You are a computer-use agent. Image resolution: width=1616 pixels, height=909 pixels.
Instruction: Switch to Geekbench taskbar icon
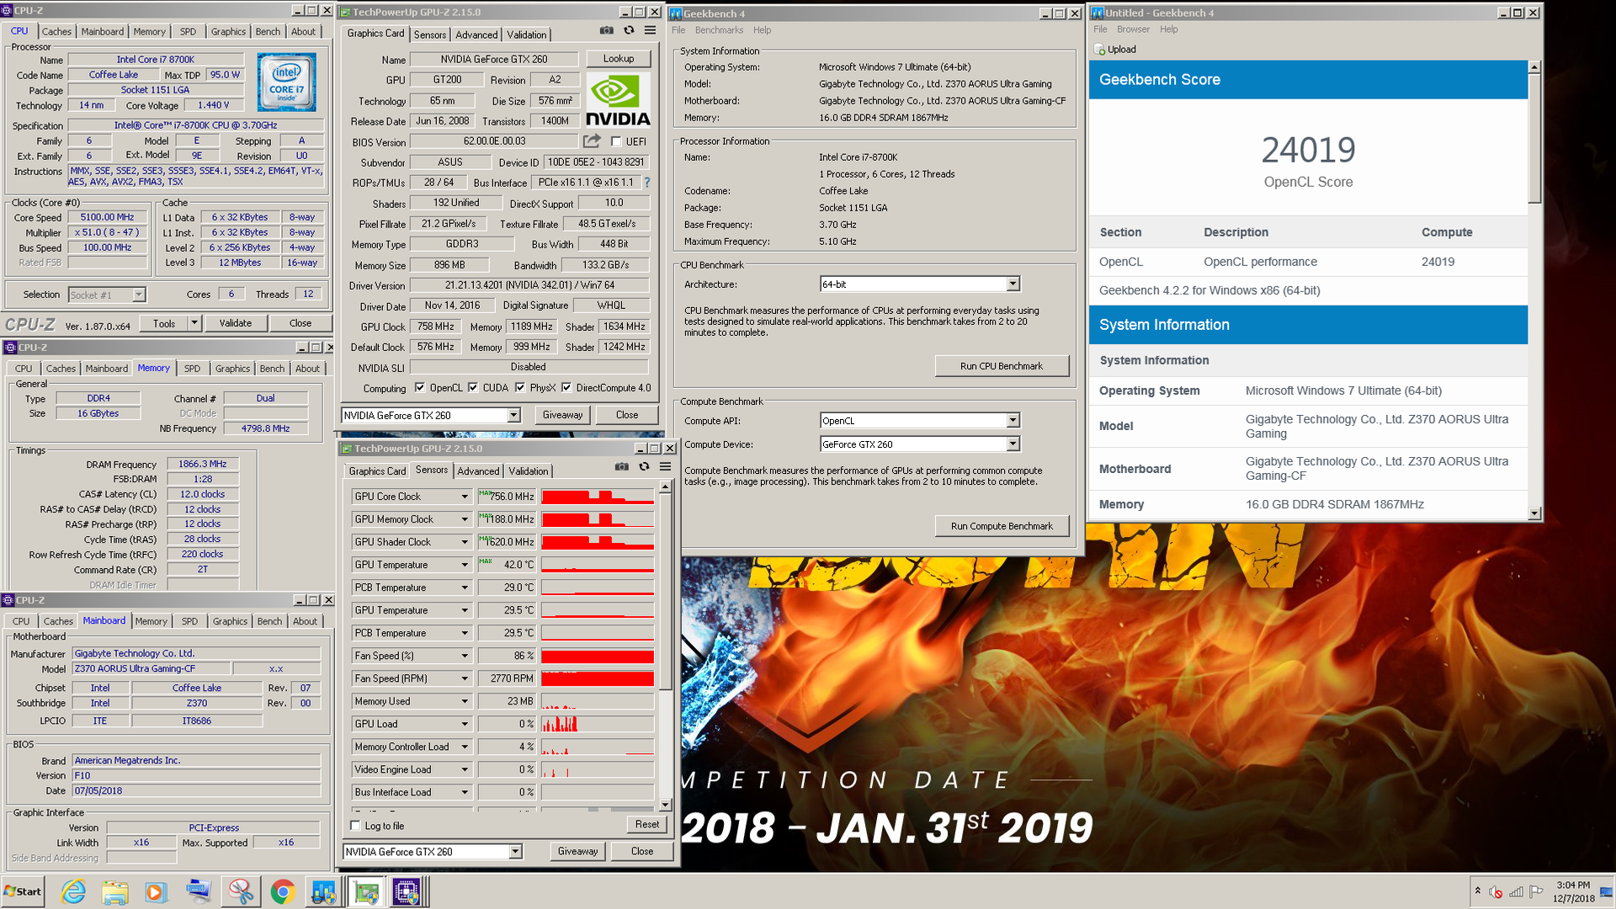[x=324, y=891]
